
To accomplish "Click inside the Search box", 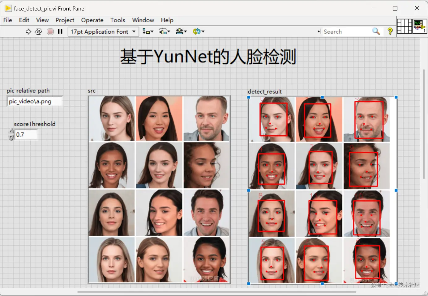I will (x=343, y=31).
